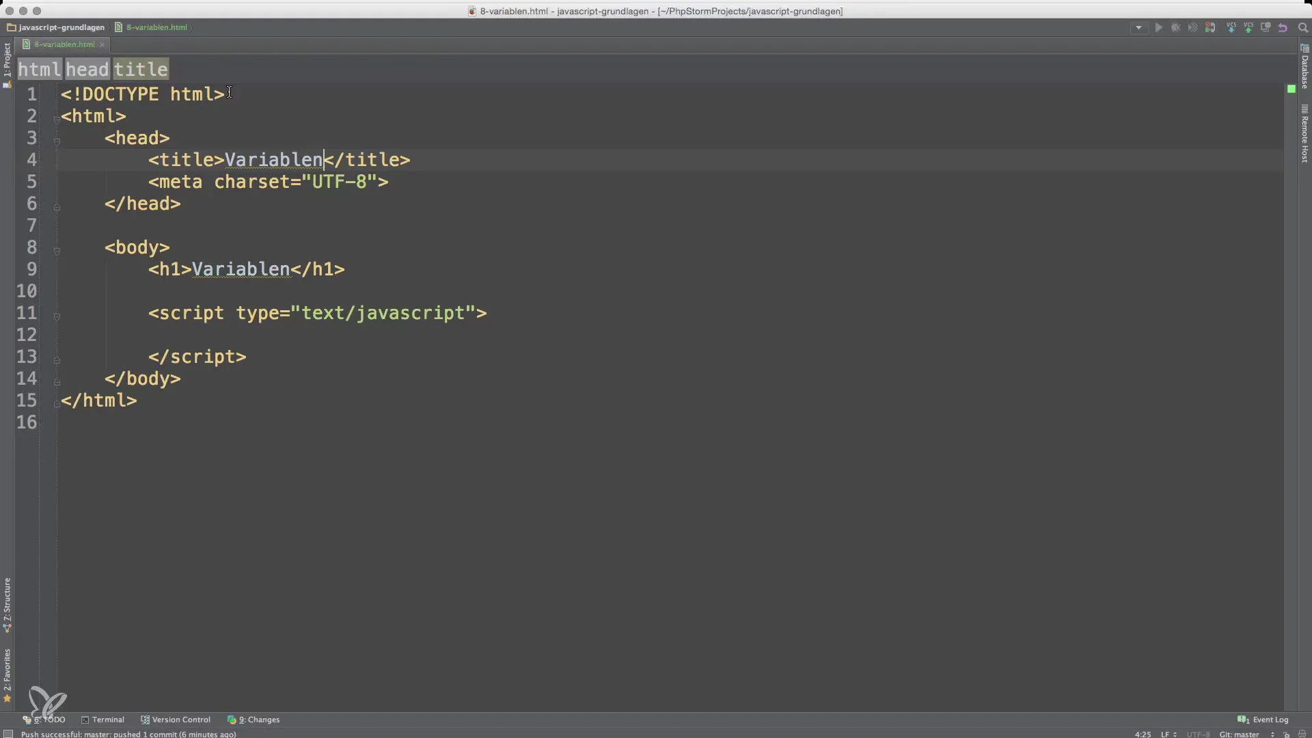1312x738 pixels.
Task: Change LF line separator in status bar
Action: [1168, 734]
